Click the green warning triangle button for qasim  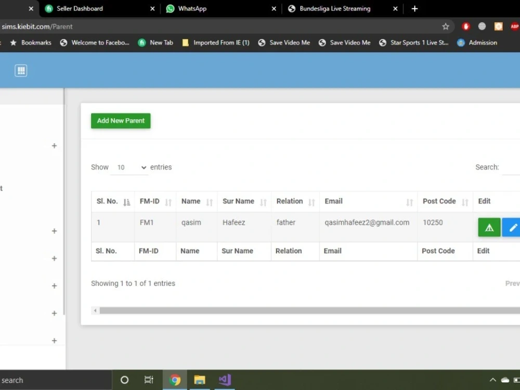489,228
